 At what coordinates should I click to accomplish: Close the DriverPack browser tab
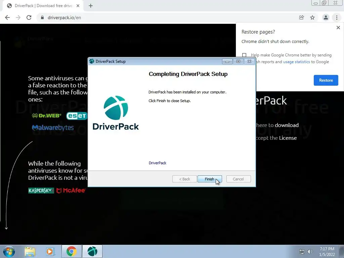tap(78, 6)
